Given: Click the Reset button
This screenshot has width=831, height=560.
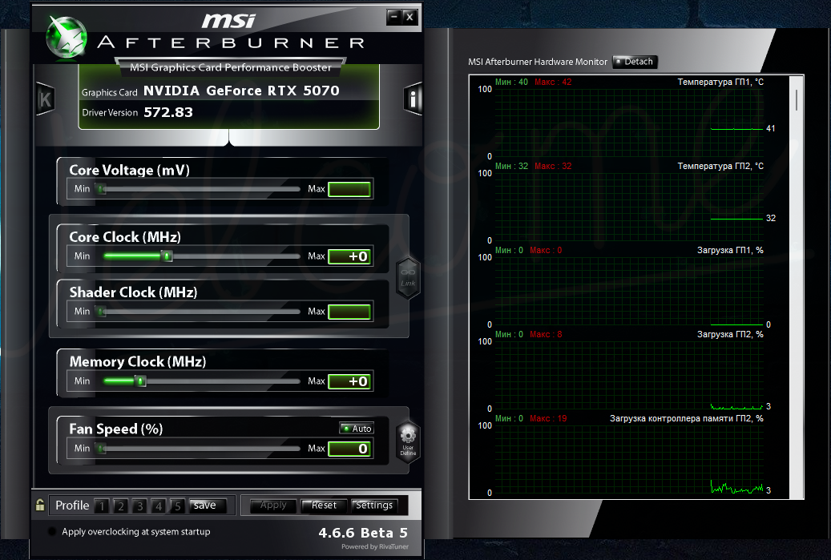Looking at the screenshot, I should point(324,506).
